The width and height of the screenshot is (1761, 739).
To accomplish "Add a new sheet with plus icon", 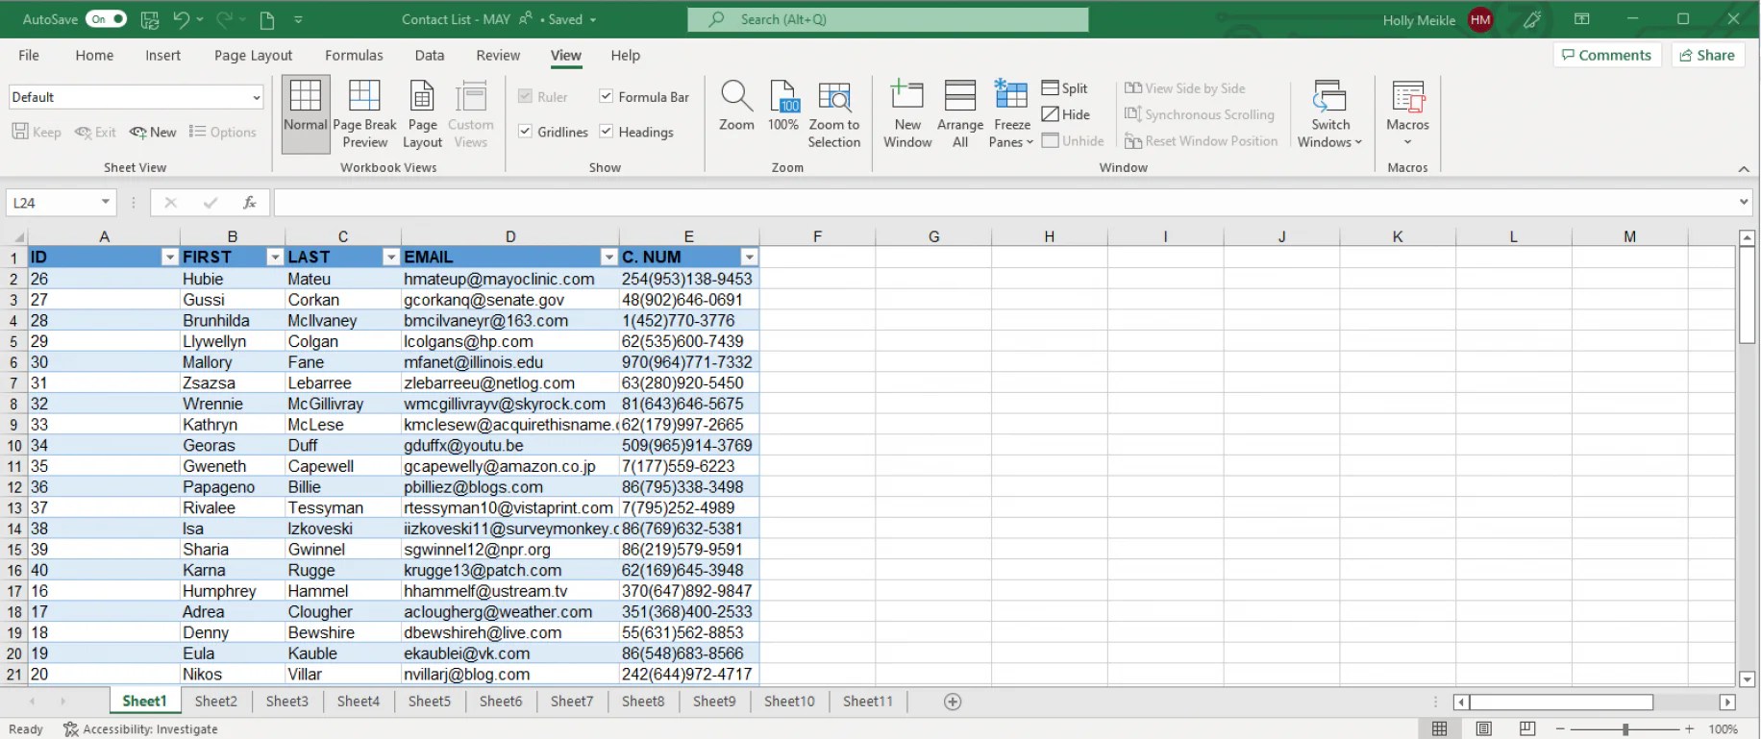I will coord(953,702).
